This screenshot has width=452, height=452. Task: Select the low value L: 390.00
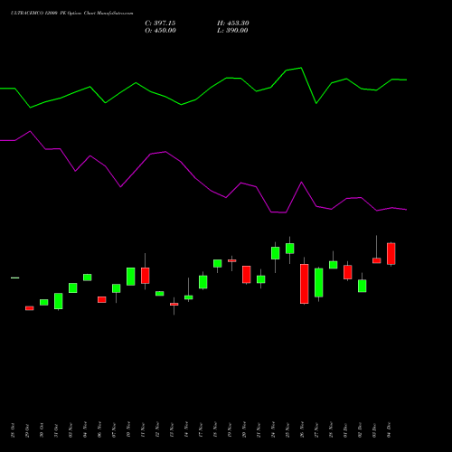[x=232, y=31]
